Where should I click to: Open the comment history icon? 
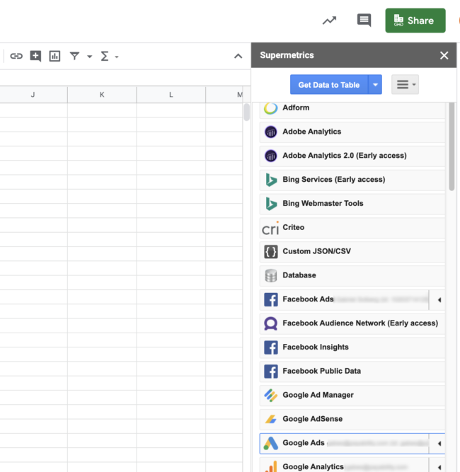364,21
